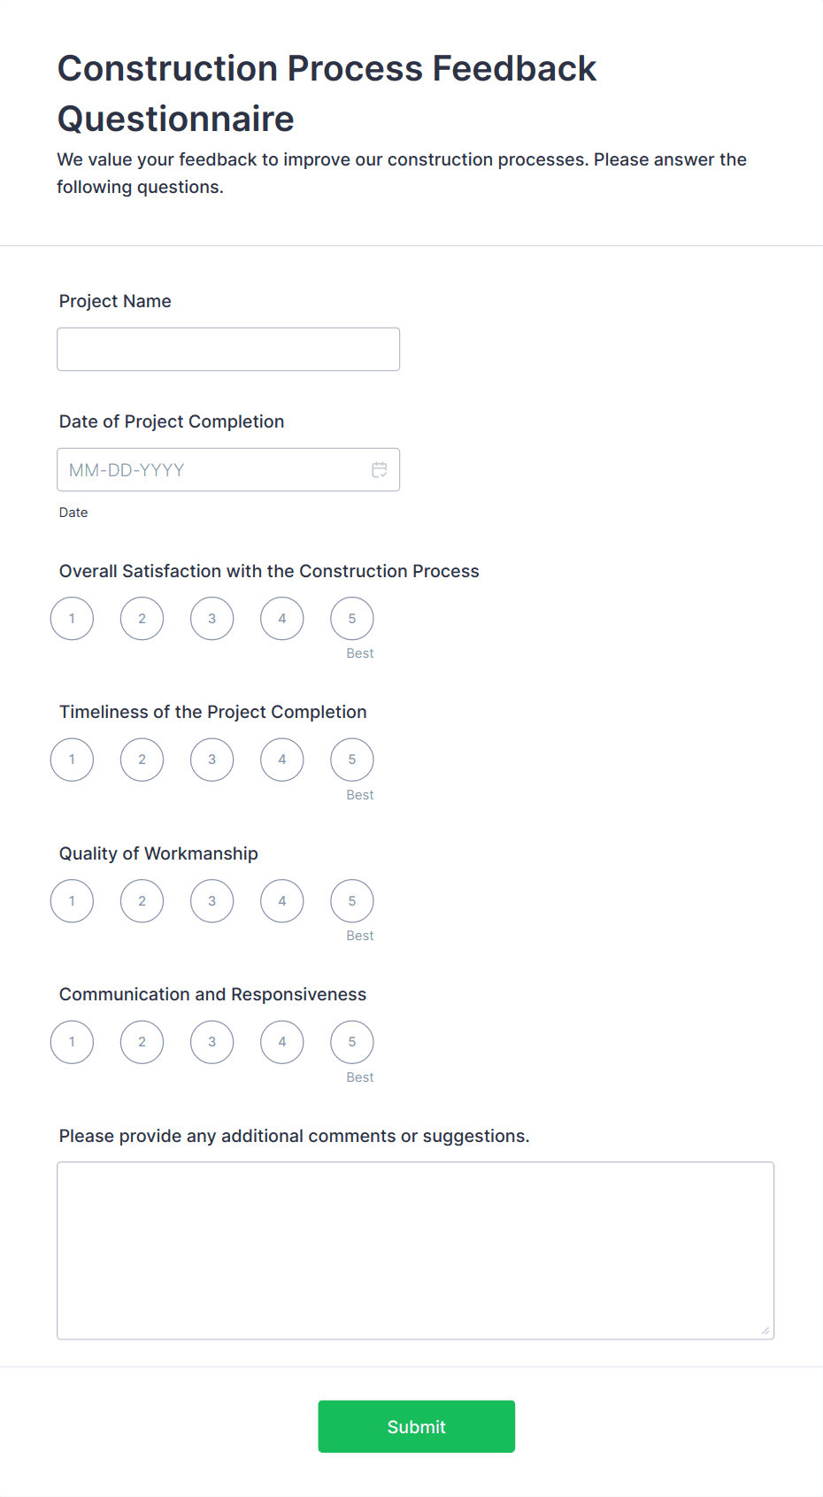This screenshot has width=823, height=1497.
Task: Rate Communication and Responsiveness as 2
Action: (x=142, y=1042)
